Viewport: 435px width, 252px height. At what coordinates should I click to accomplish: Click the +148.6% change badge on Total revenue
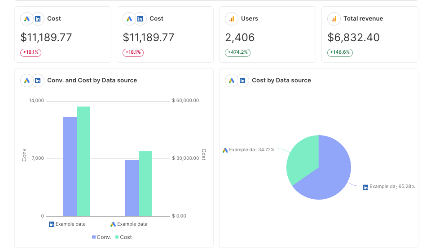[x=340, y=52]
